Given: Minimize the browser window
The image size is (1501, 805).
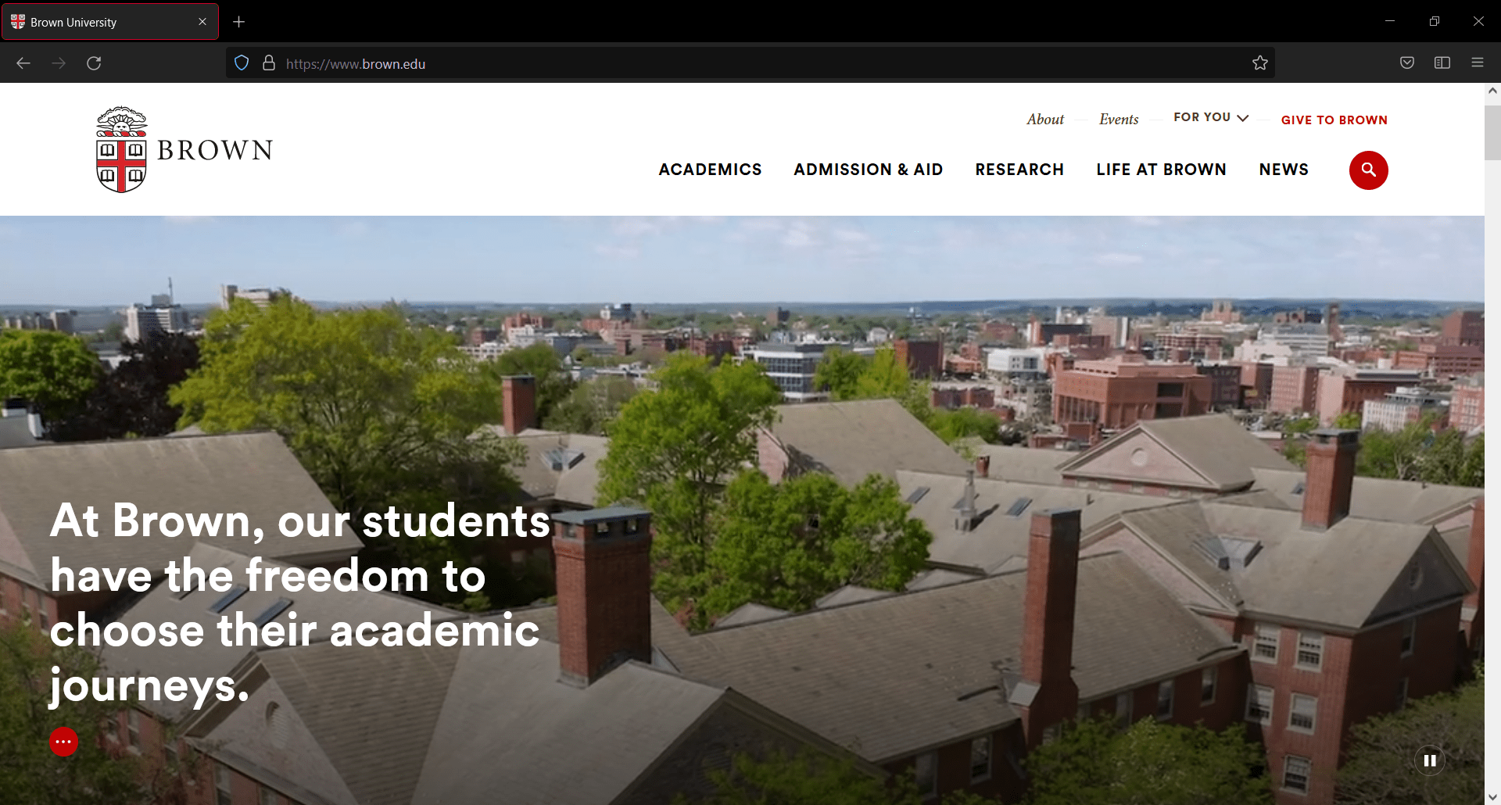Looking at the screenshot, I should [x=1390, y=21].
